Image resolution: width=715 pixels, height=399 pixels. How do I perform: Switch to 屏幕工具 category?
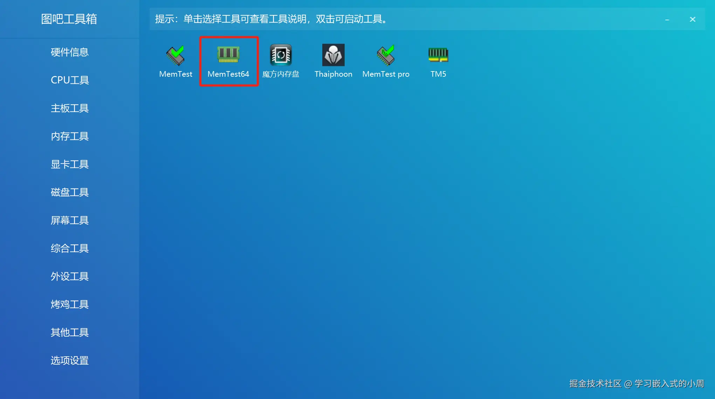(x=69, y=220)
